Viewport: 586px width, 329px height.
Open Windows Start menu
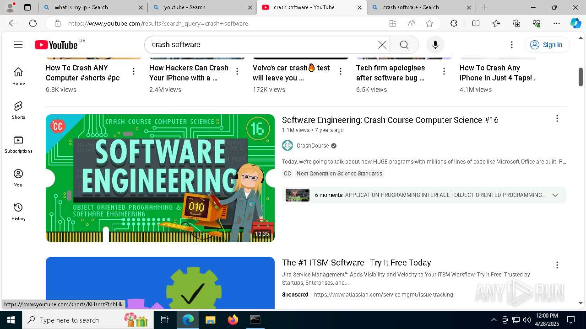11,320
